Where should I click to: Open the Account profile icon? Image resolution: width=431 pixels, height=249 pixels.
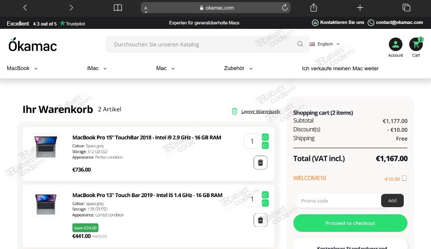click(395, 45)
